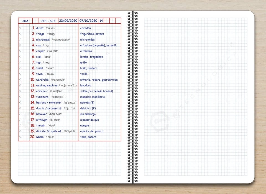Image resolution: width=266 pixels, height=194 pixels.
Task: Click the X mark next to "washing machine"
Action: (19, 85)
